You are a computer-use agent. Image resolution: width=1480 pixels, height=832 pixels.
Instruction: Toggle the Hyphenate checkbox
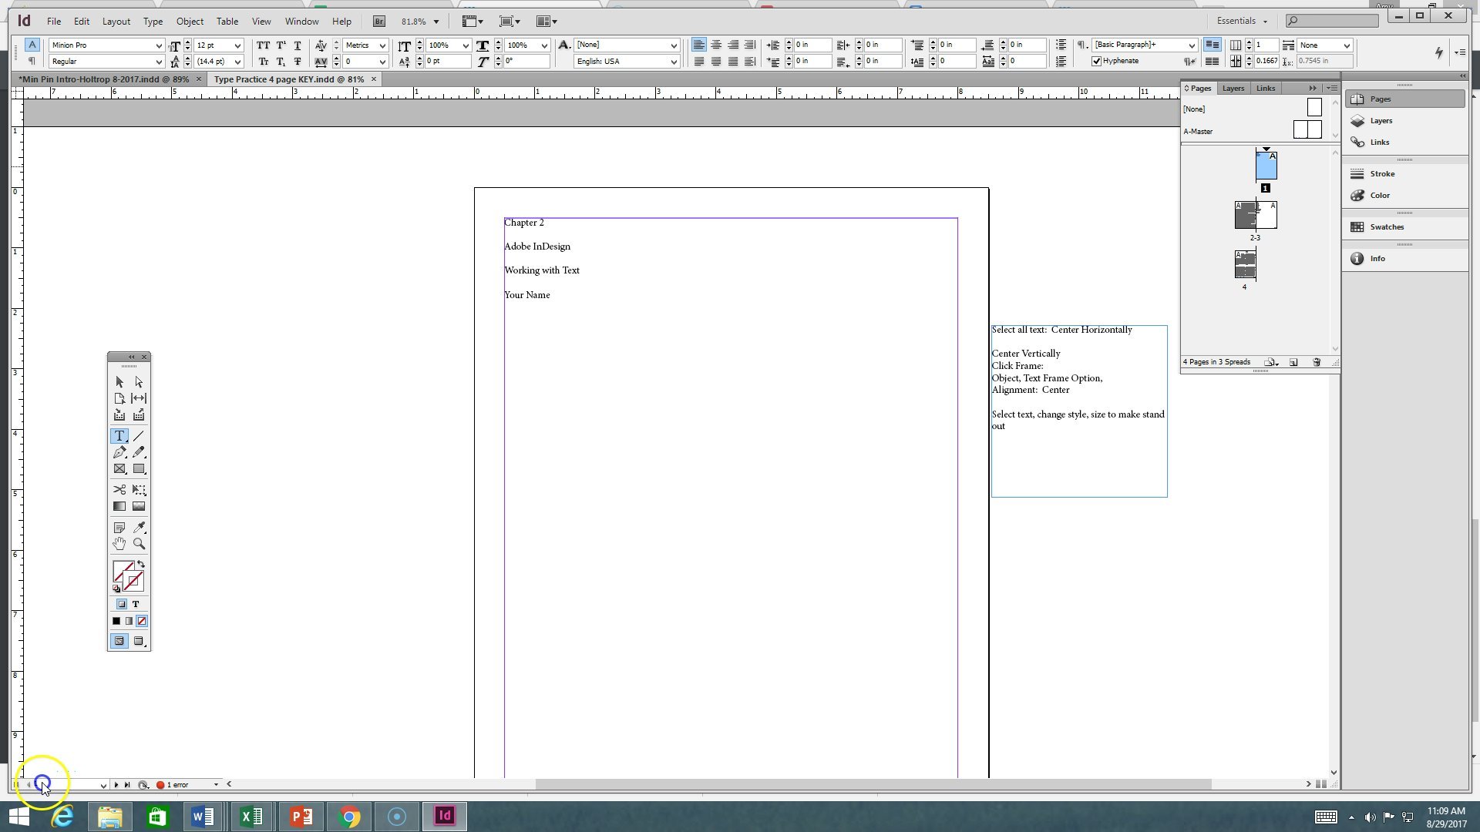pos(1096,62)
